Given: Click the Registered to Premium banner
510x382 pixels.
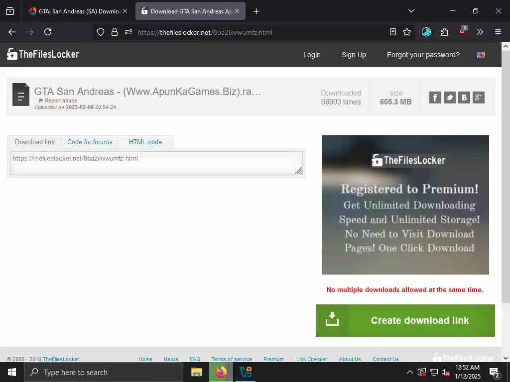Looking at the screenshot, I should pyautogui.click(x=405, y=205).
